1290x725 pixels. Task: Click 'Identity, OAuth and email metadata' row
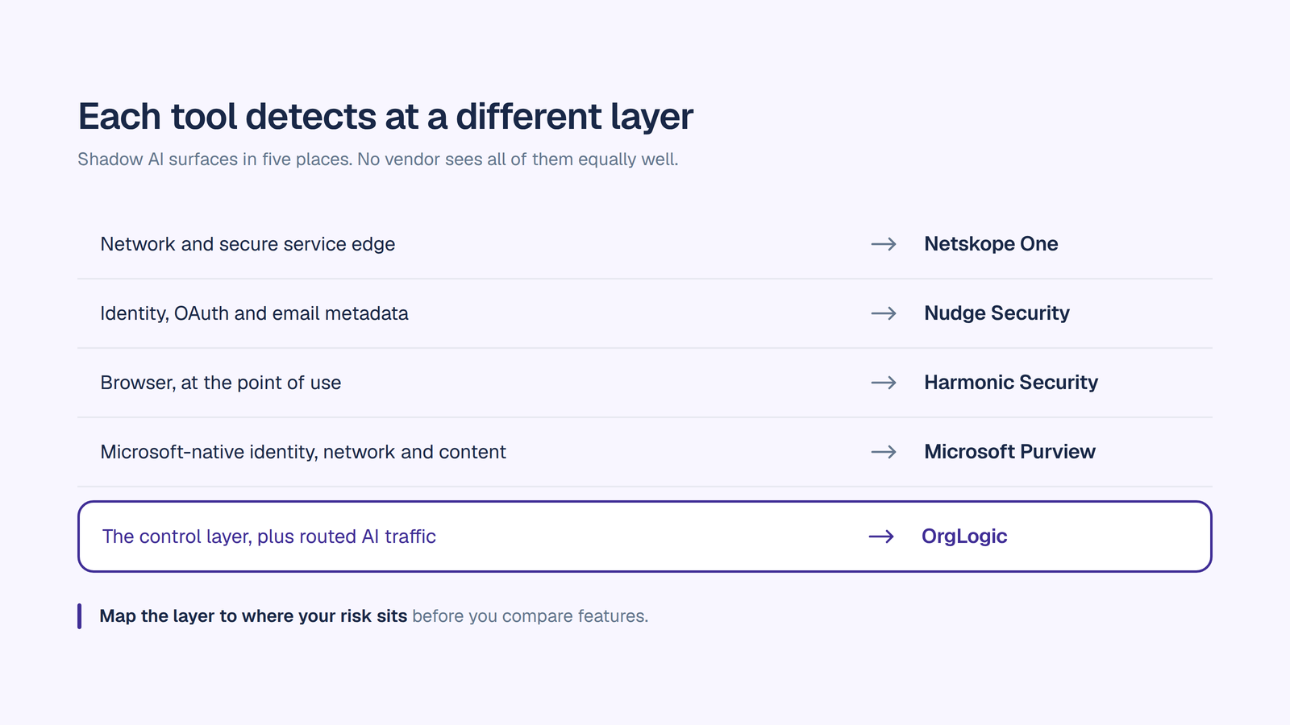pos(645,313)
